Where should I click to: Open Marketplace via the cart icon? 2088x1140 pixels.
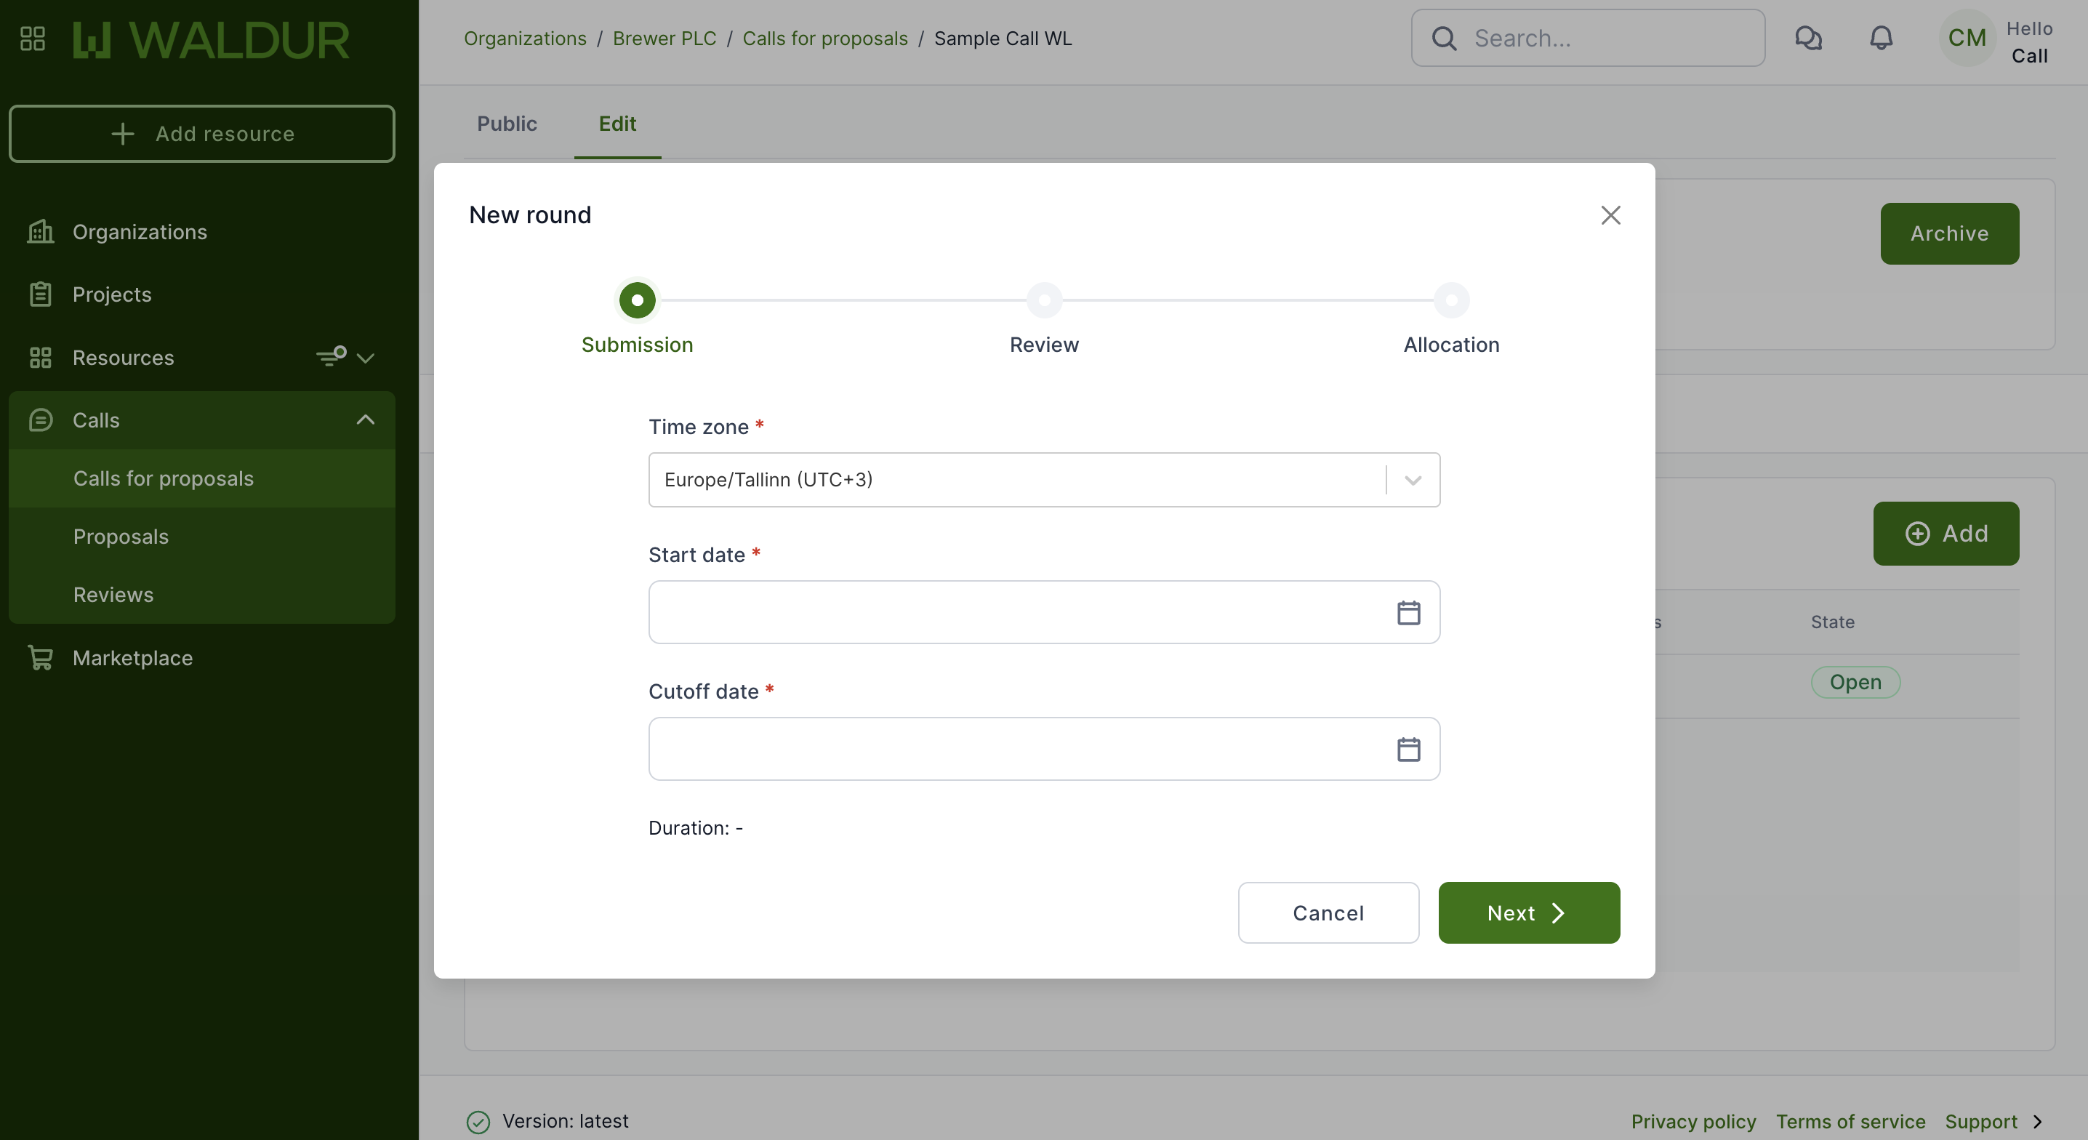pos(40,657)
